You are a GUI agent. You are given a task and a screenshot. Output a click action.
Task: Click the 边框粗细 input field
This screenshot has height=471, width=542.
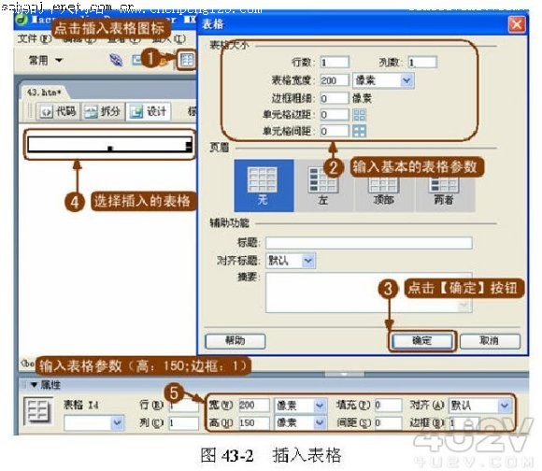335,98
